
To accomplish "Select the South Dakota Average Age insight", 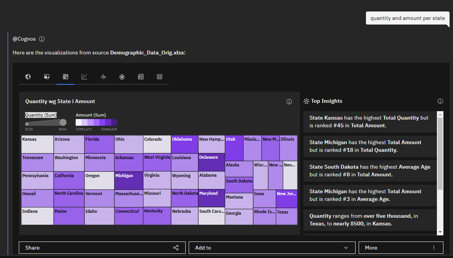I will (x=370, y=171).
